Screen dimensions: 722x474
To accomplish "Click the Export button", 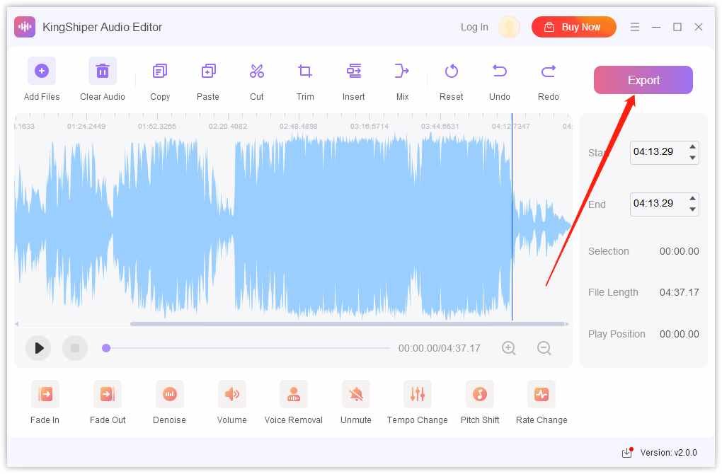I will [643, 80].
